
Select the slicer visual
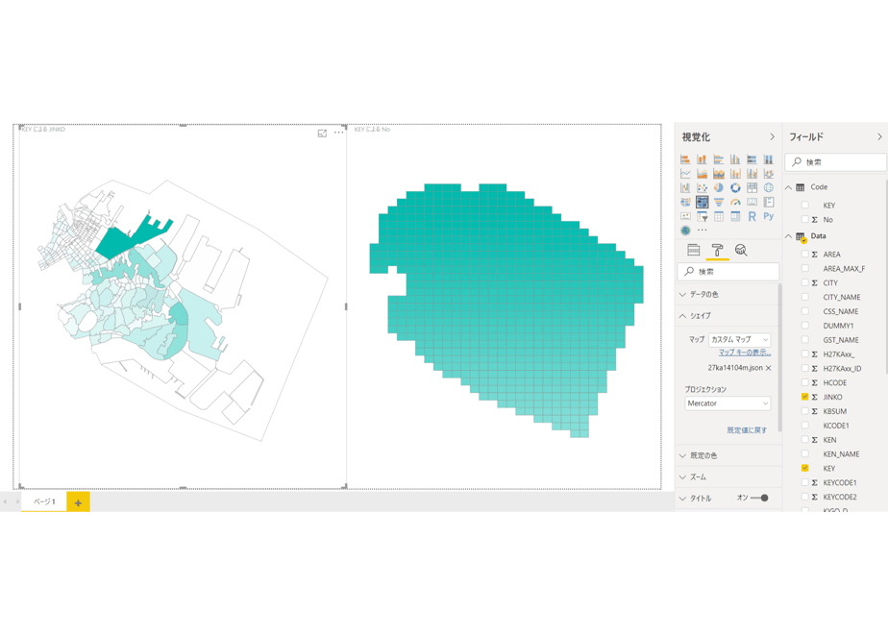(x=702, y=216)
